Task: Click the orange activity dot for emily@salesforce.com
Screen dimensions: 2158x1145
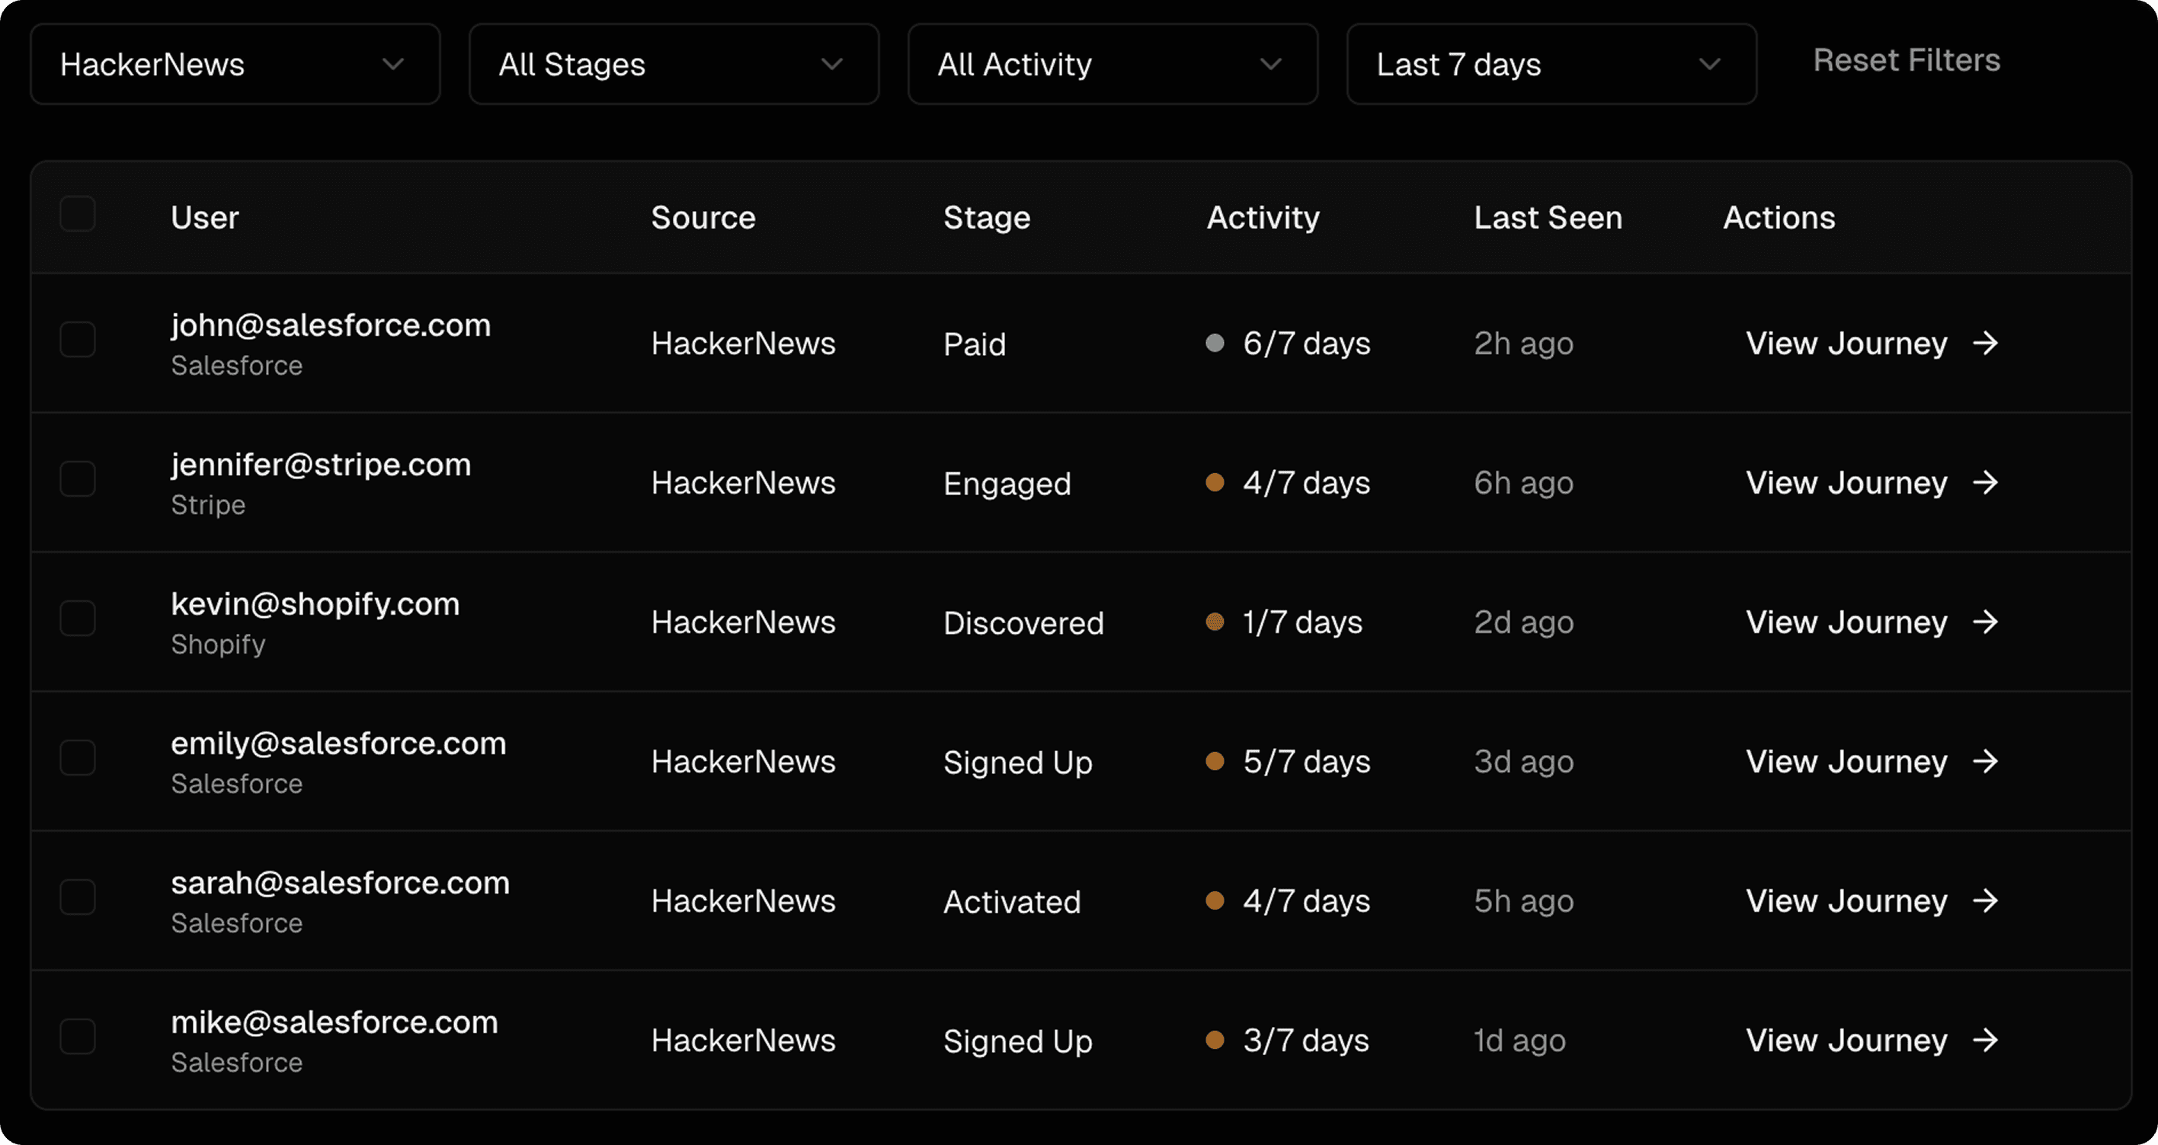Action: [x=1215, y=761]
